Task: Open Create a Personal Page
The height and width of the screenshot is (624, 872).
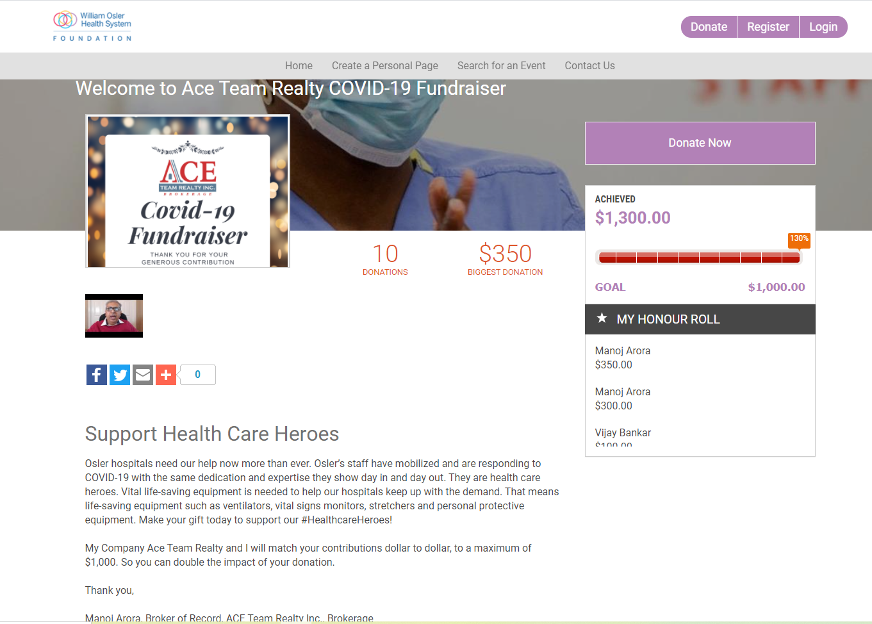Action: [385, 65]
